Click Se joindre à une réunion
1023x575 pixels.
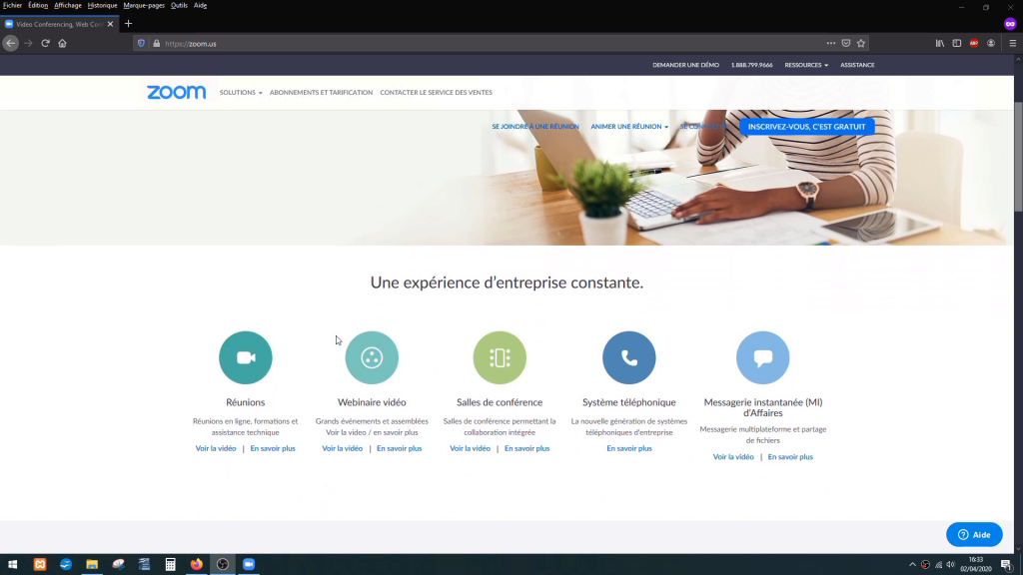click(535, 127)
